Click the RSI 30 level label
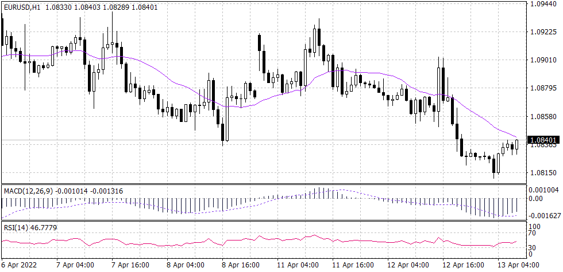Screen dimensions: 563x272 point(534,247)
